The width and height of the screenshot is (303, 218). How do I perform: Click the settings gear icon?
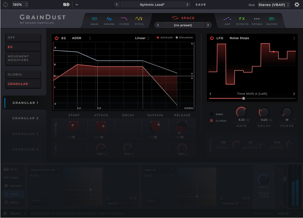click(297, 5)
